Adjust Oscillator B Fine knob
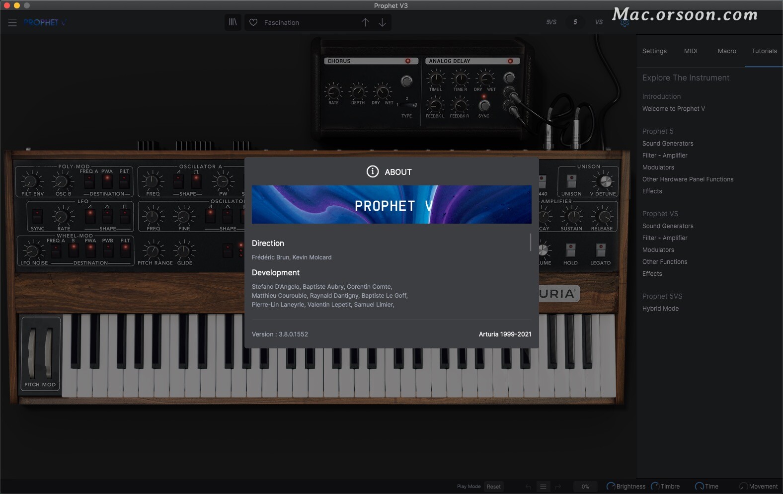Screen dimensions: 783x494 click(x=184, y=216)
